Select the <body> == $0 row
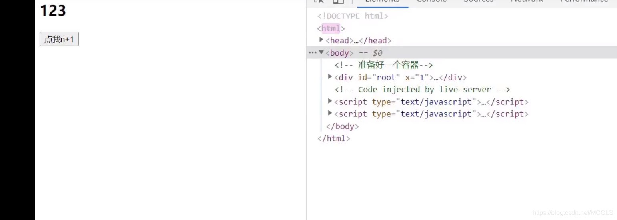This screenshot has width=617, height=220. [x=462, y=52]
